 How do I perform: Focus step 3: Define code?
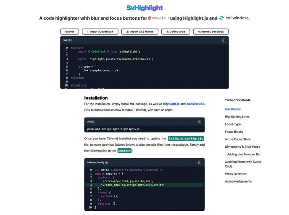click(x=176, y=31)
